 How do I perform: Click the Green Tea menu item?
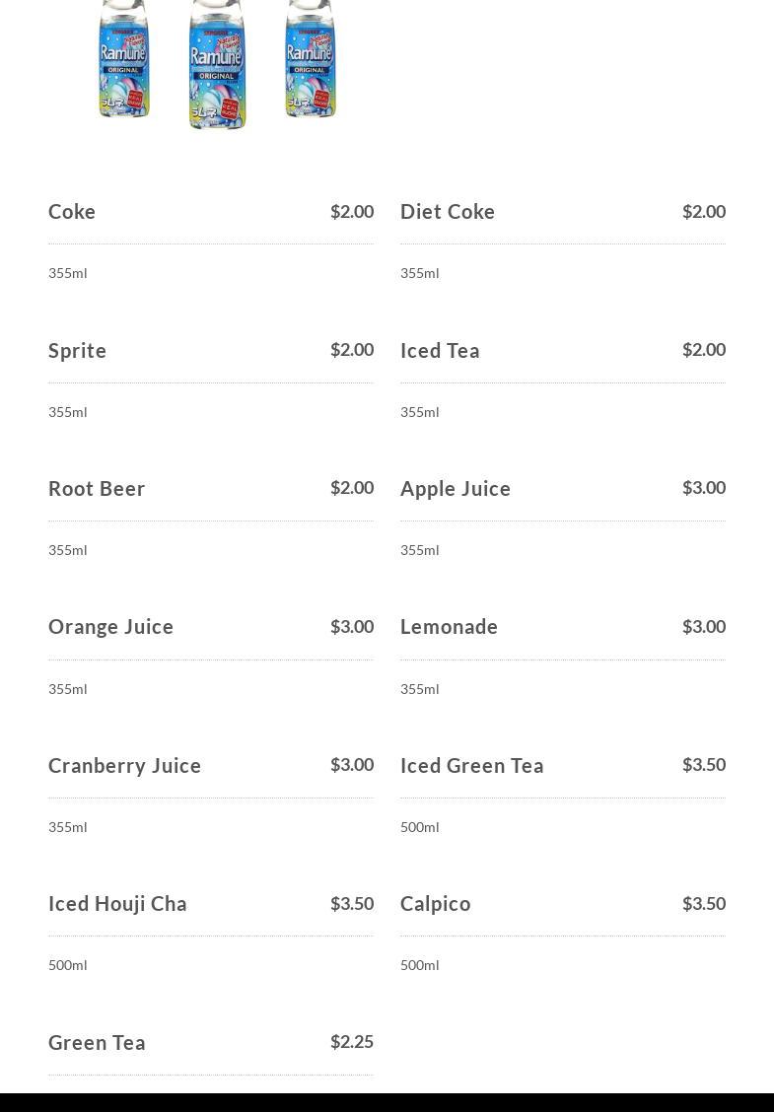(98, 1043)
